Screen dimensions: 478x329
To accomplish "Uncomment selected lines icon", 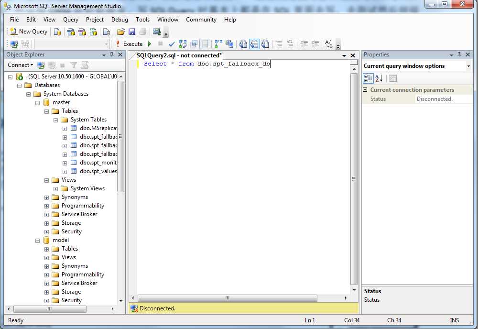I will pos(290,44).
